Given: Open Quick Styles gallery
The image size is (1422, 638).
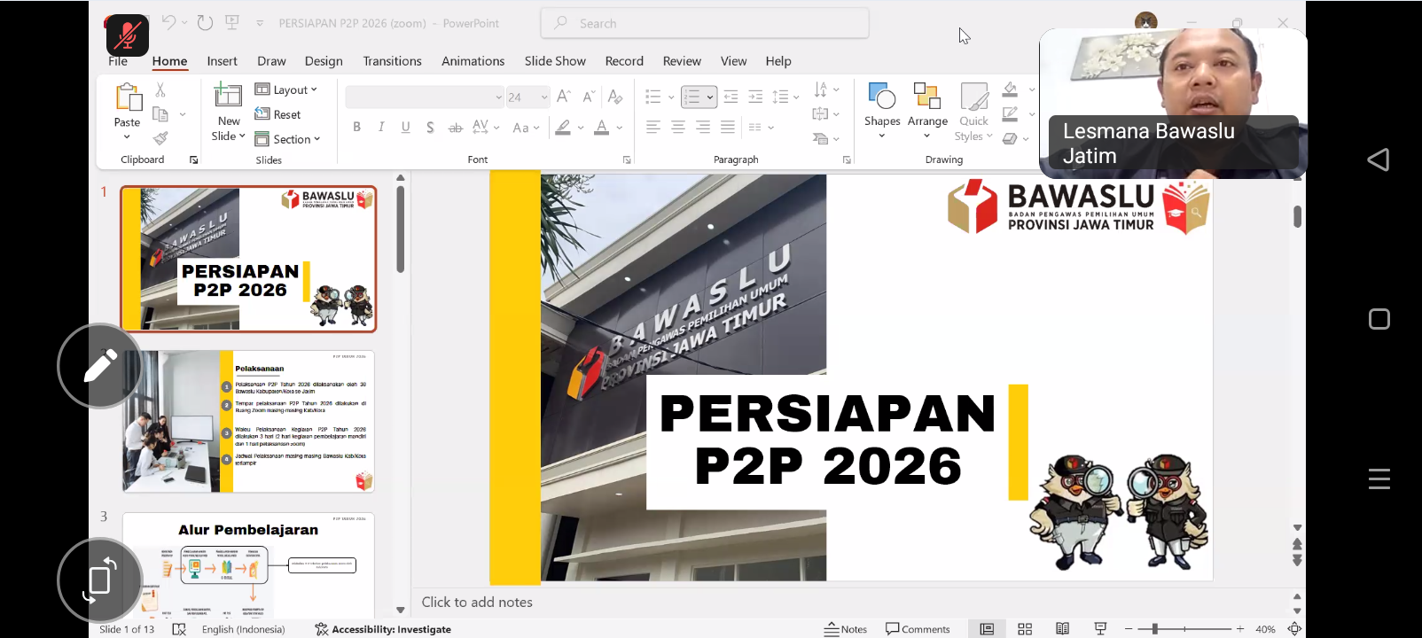Looking at the screenshot, I should tap(973, 113).
